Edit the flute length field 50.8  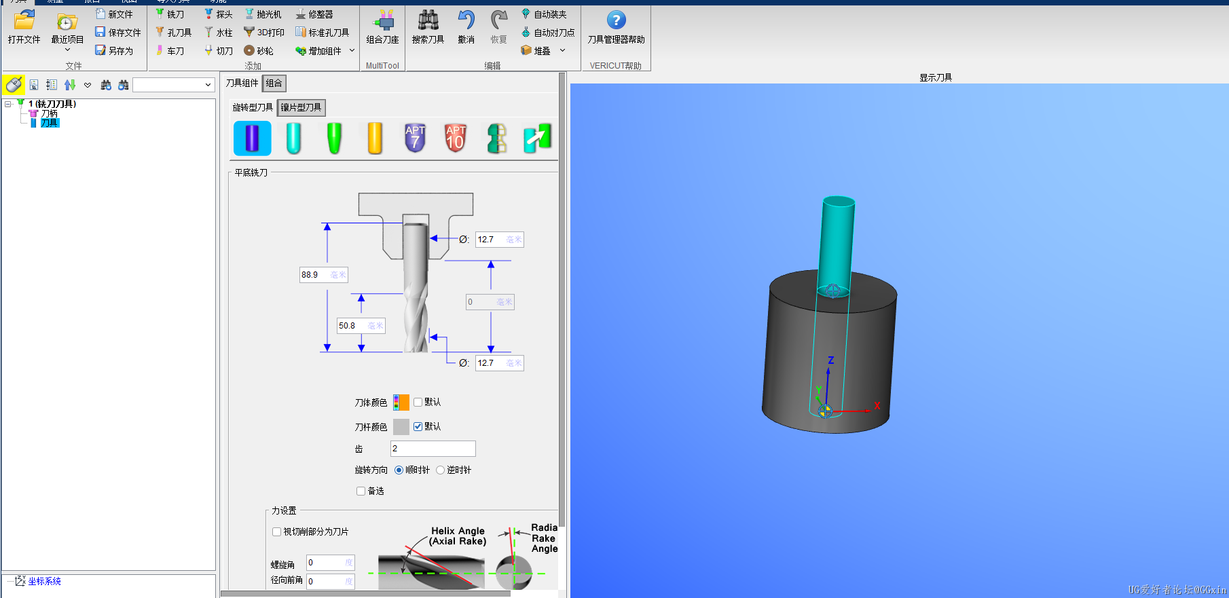click(x=361, y=326)
